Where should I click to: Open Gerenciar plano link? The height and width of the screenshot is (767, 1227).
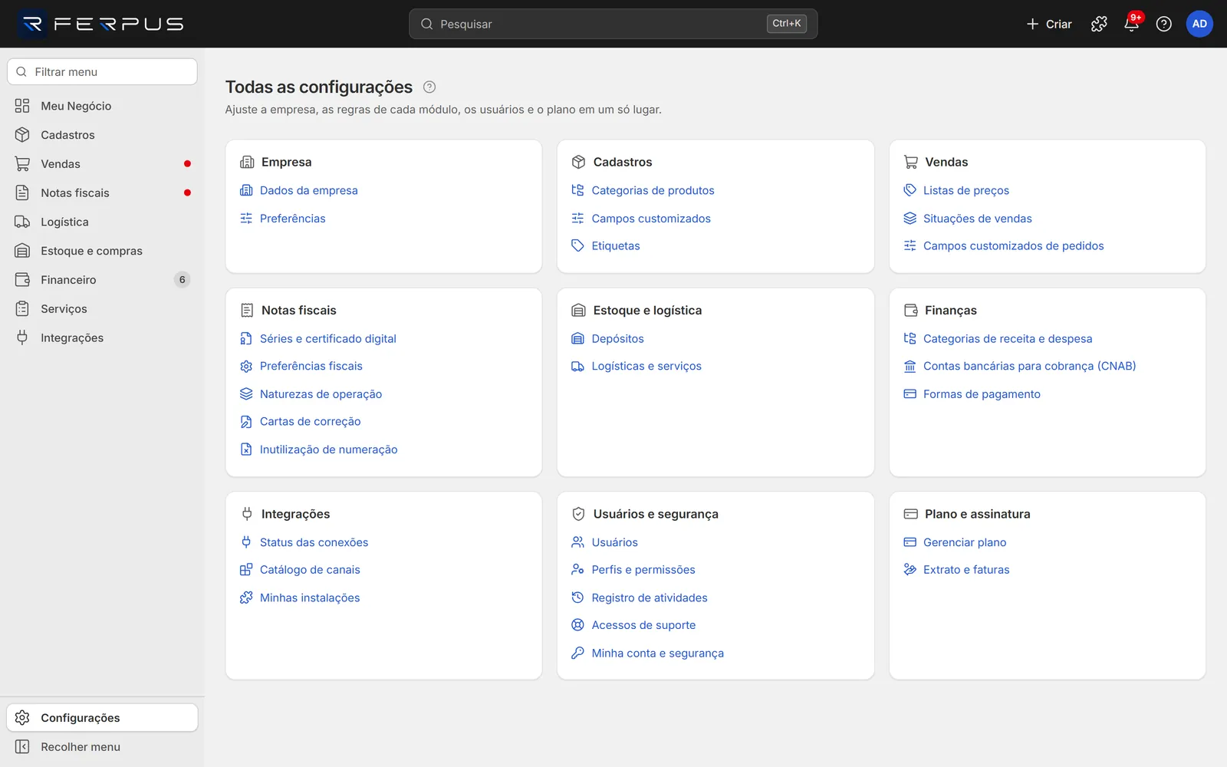(965, 542)
